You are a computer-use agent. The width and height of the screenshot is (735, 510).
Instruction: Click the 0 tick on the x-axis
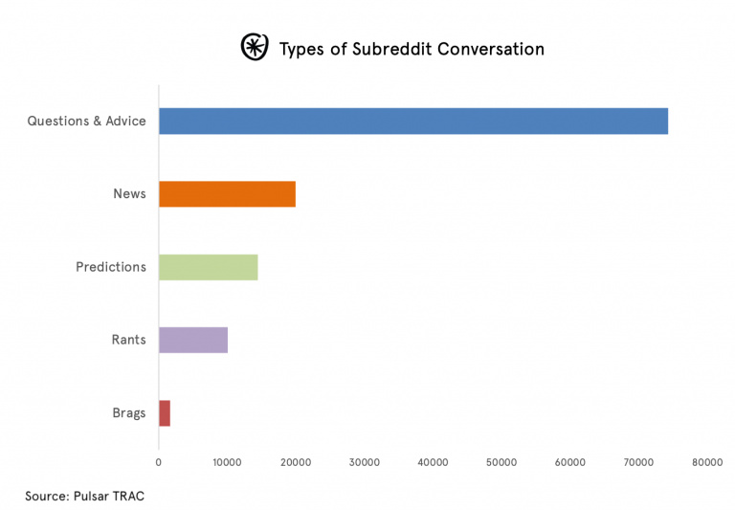[x=159, y=462]
